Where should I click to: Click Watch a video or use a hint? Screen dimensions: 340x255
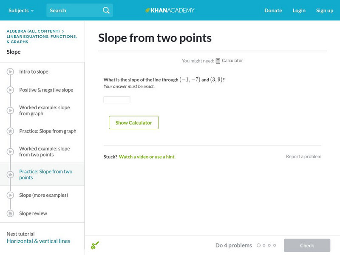[147, 157]
